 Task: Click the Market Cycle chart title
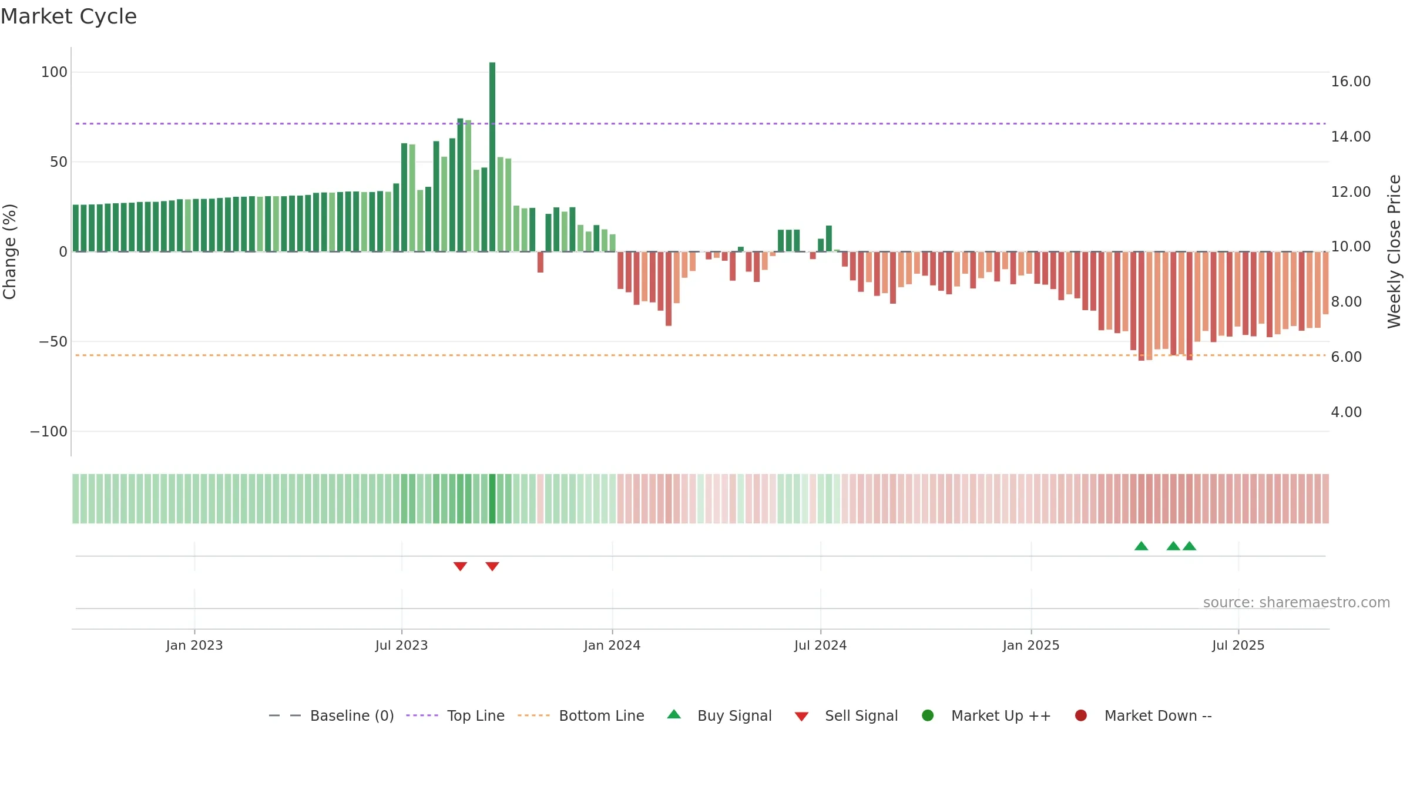click(69, 16)
